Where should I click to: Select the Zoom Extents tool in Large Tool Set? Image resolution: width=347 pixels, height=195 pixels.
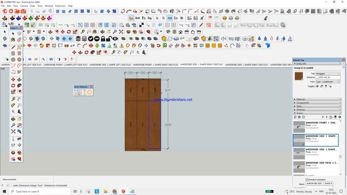[x=13, y=131]
